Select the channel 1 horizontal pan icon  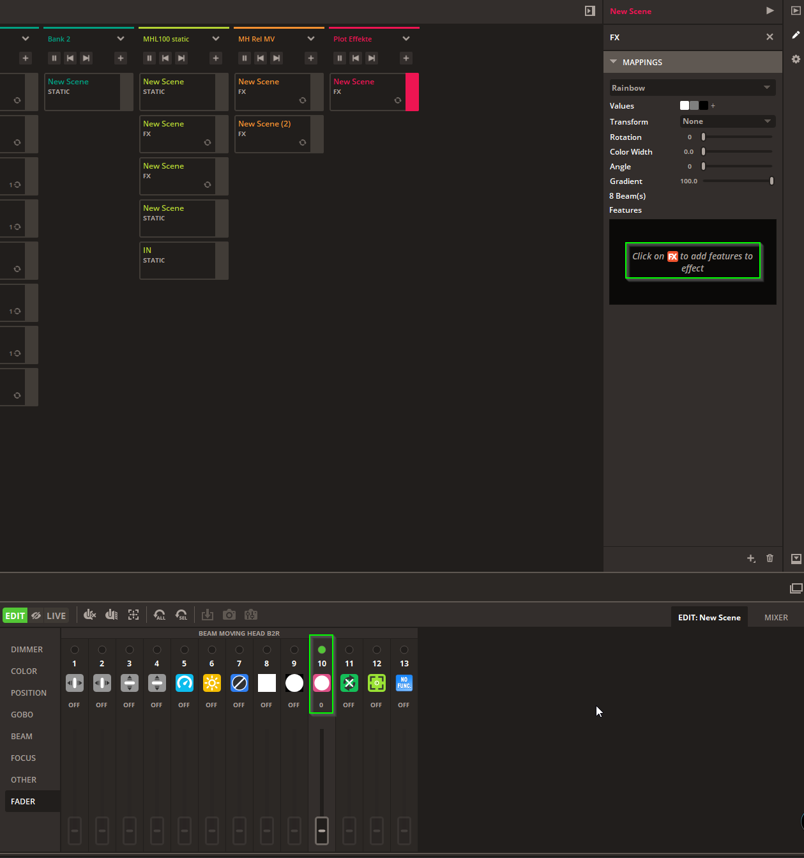point(75,683)
